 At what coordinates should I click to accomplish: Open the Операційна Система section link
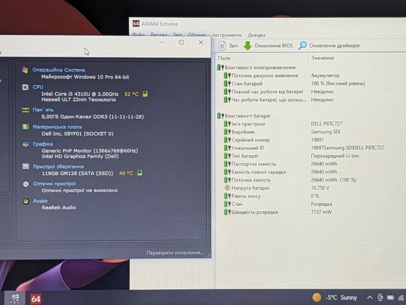coord(59,70)
